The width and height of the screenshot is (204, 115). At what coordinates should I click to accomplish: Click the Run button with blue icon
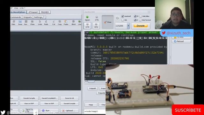(49, 111)
